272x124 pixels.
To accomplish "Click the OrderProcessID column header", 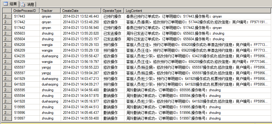I will click(26, 11).
